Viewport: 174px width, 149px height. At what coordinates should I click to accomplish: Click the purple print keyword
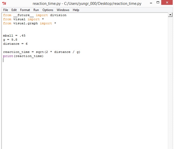[x=8, y=56]
